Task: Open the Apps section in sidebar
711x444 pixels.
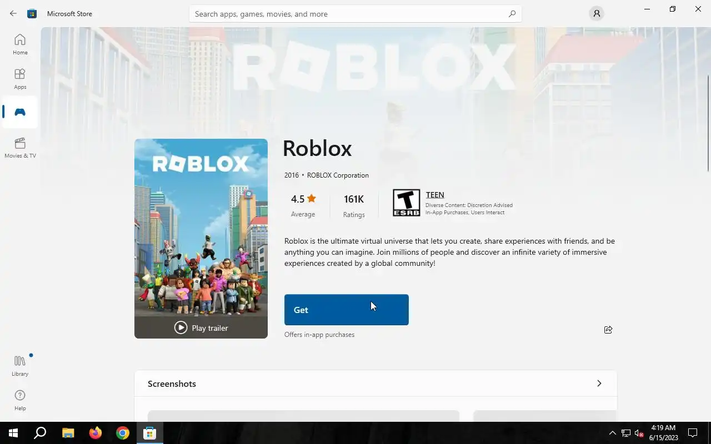Action: [20, 79]
